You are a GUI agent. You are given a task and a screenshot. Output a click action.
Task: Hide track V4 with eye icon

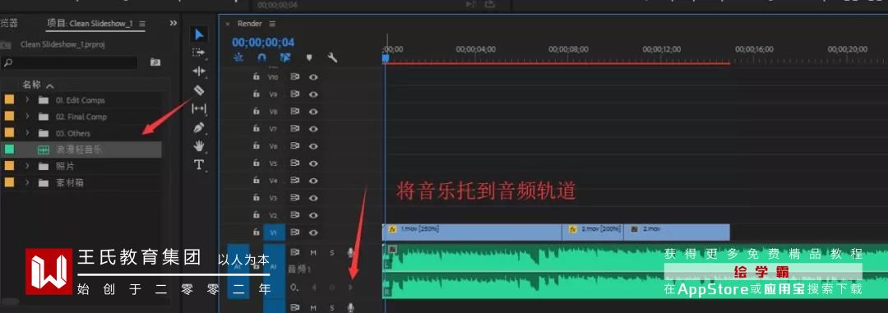coord(313,181)
